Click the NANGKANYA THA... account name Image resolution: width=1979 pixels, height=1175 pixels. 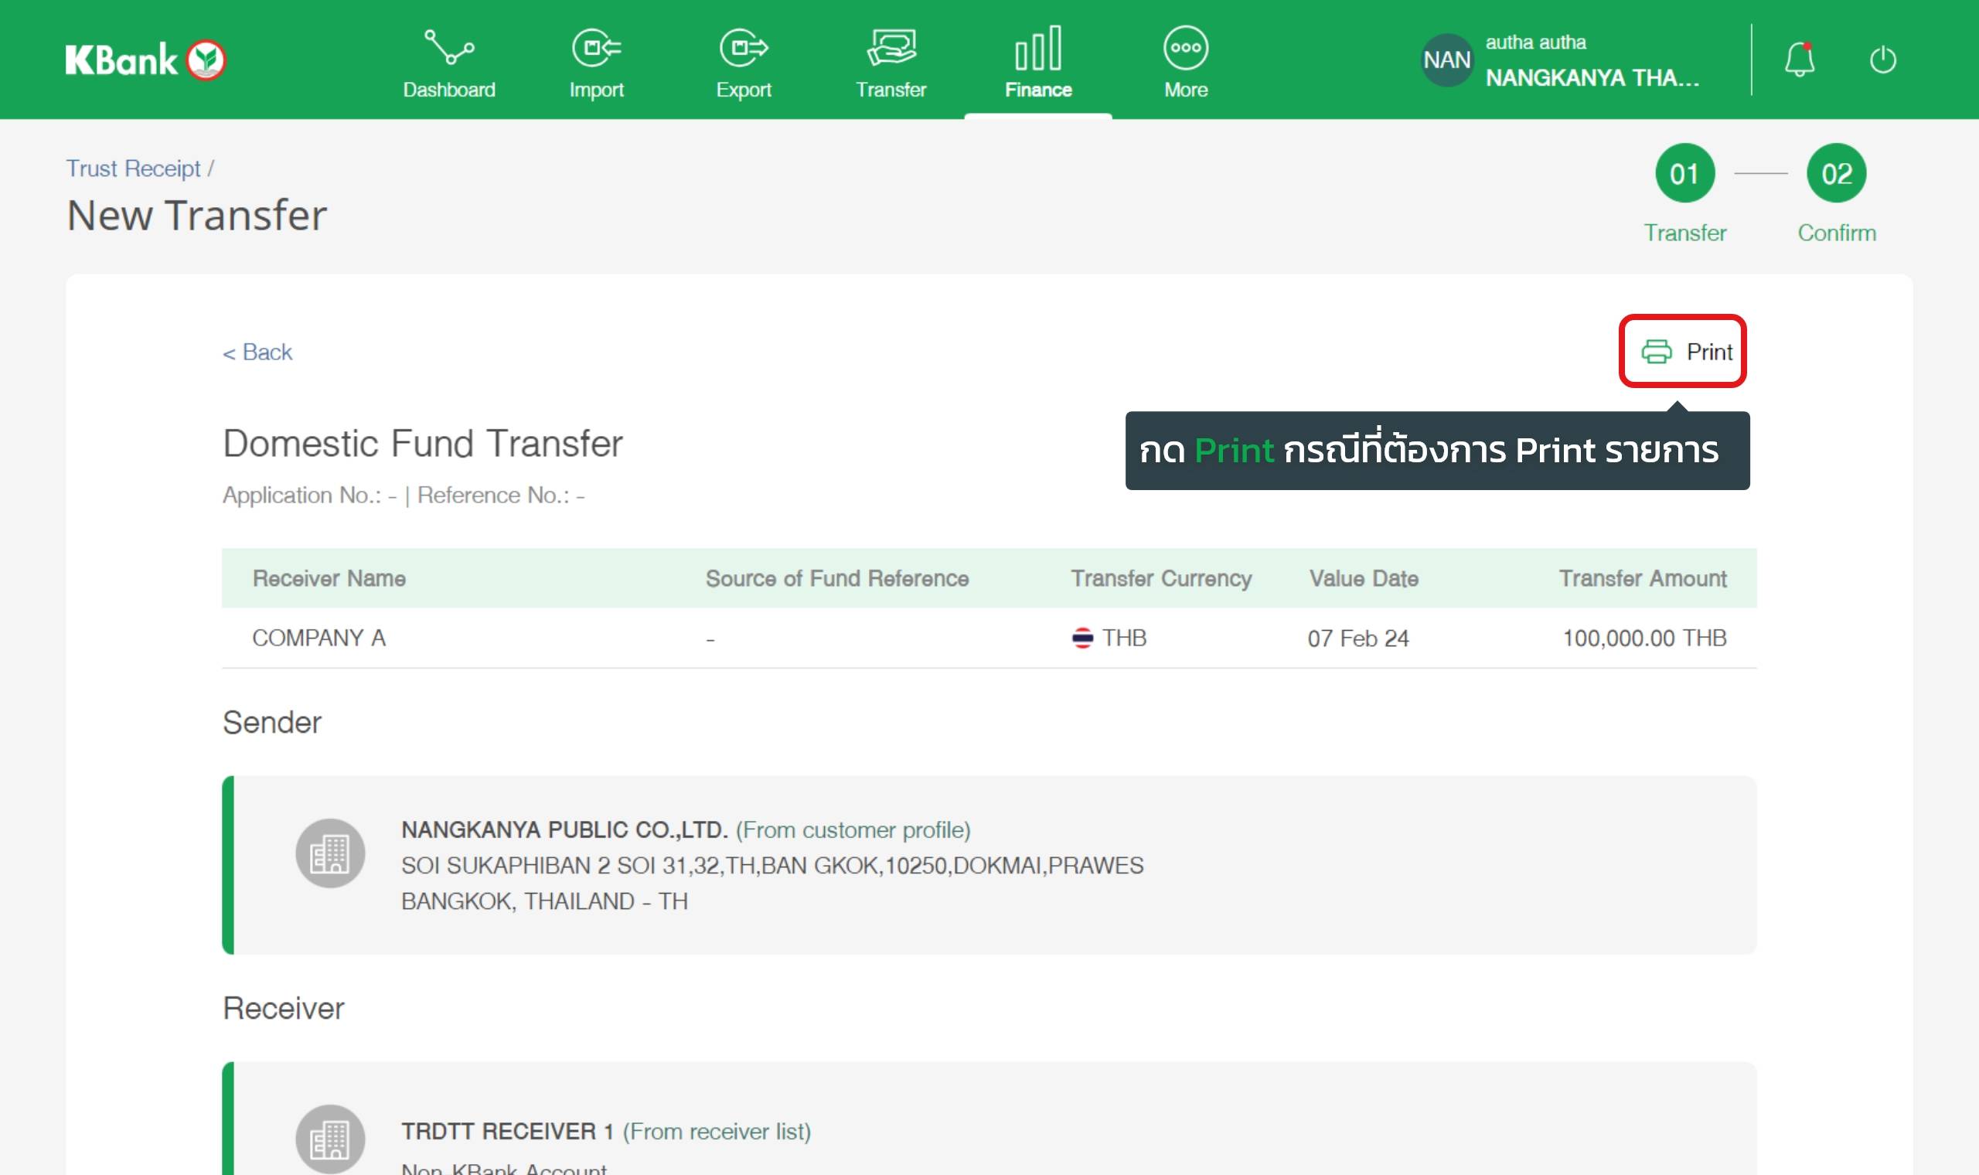pos(1591,77)
